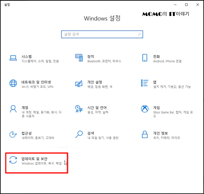Viewport: 204px width, 194px height.
Task: Maximize the 설정 window
Action: click(x=186, y=5)
